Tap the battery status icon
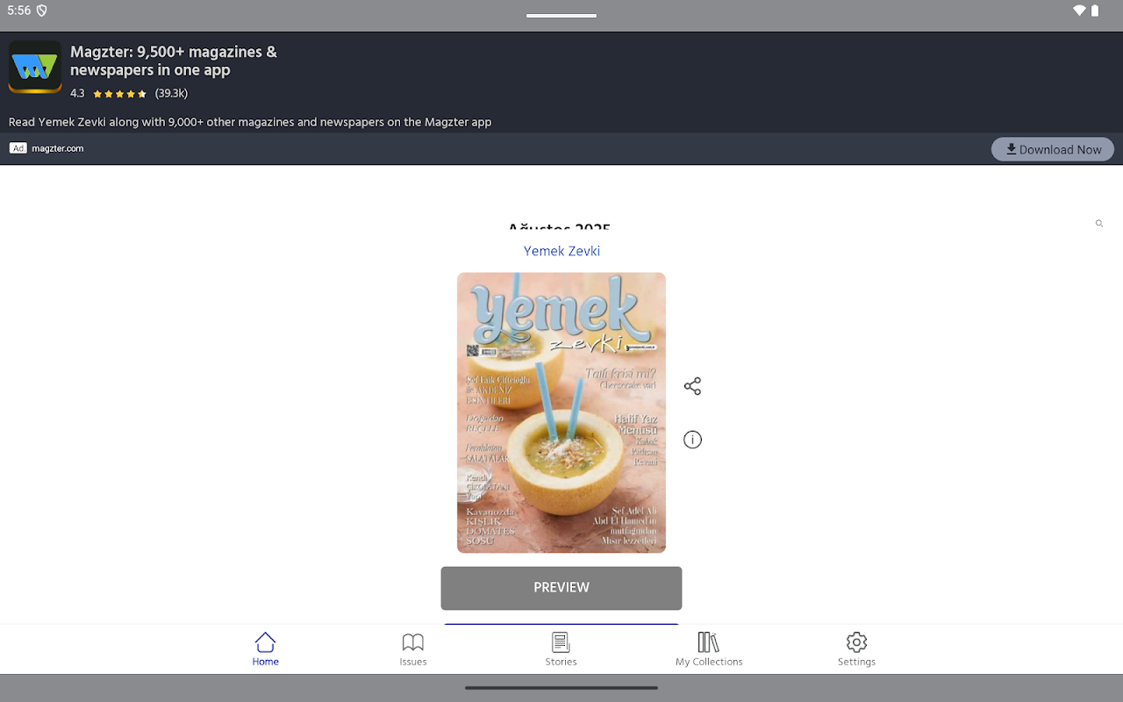This screenshot has height=702, width=1123. 1095,11
